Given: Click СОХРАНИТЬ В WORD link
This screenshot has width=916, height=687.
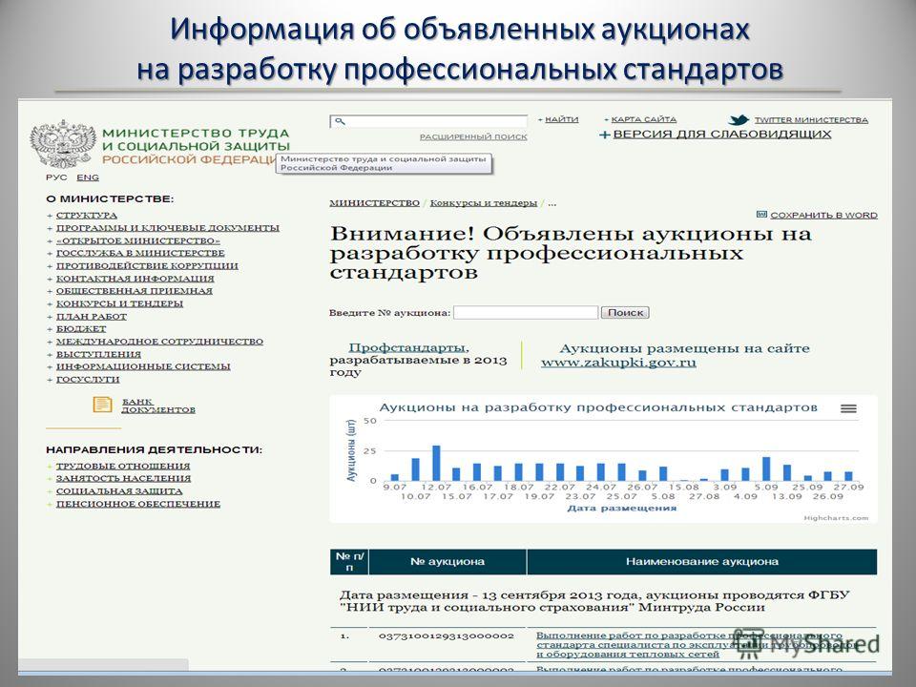Looking at the screenshot, I should click(823, 215).
